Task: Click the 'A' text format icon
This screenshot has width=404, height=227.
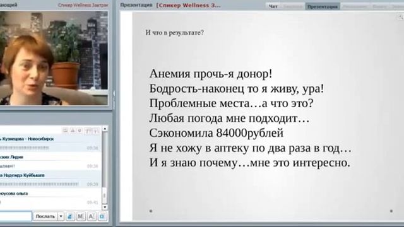Action: click(92, 216)
